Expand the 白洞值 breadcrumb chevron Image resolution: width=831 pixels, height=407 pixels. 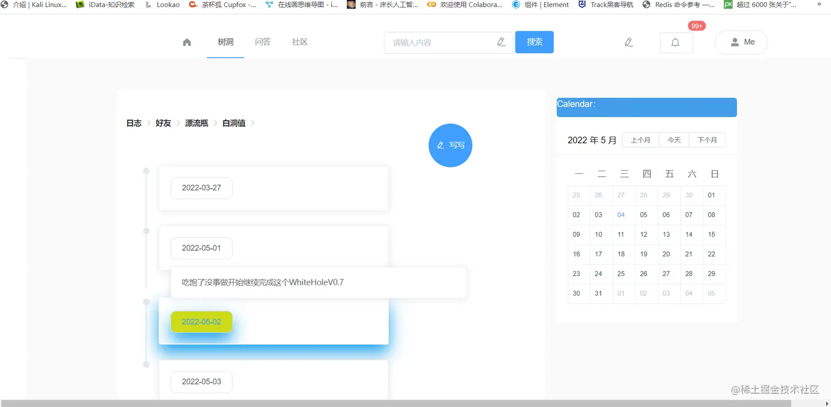[x=252, y=123]
